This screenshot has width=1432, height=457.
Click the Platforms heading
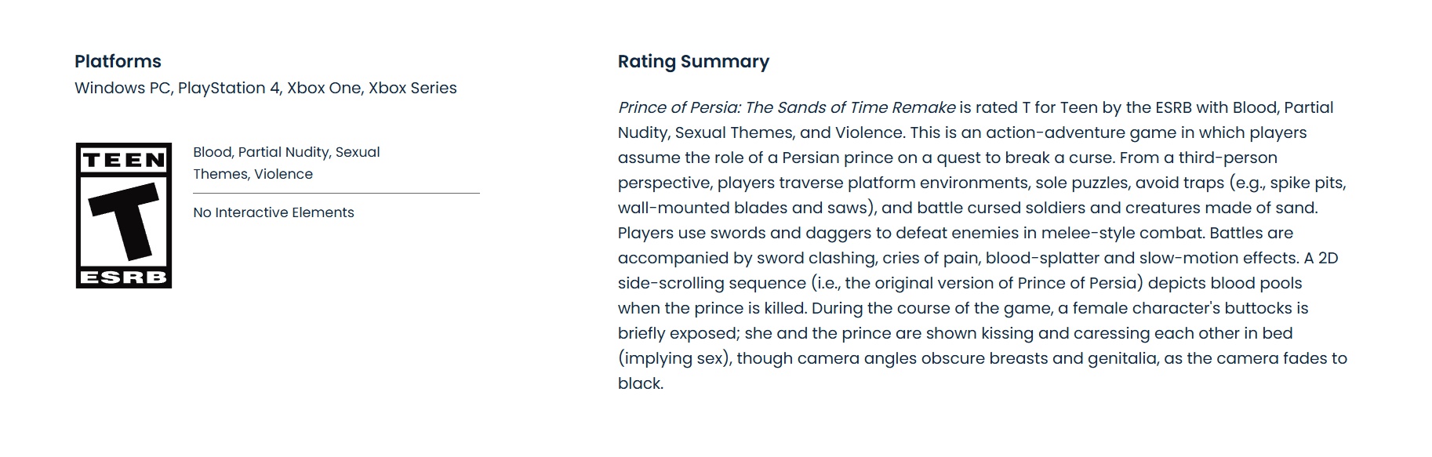(118, 61)
